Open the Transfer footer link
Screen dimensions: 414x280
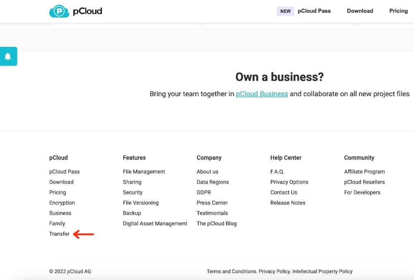59,234
